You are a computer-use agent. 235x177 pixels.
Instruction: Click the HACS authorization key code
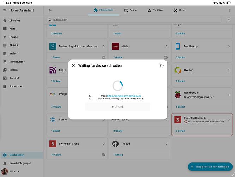pyautogui.click(x=117, y=107)
